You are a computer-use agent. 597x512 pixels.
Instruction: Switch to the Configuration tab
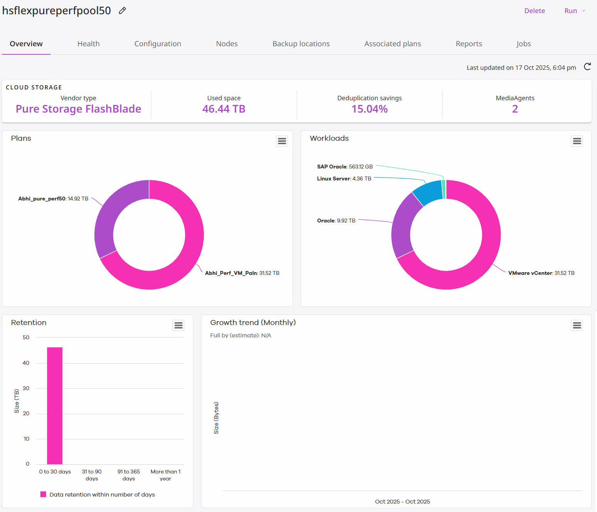pos(158,44)
